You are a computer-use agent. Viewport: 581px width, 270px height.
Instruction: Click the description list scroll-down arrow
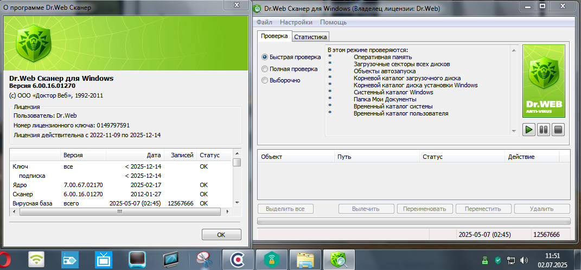(x=514, y=131)
